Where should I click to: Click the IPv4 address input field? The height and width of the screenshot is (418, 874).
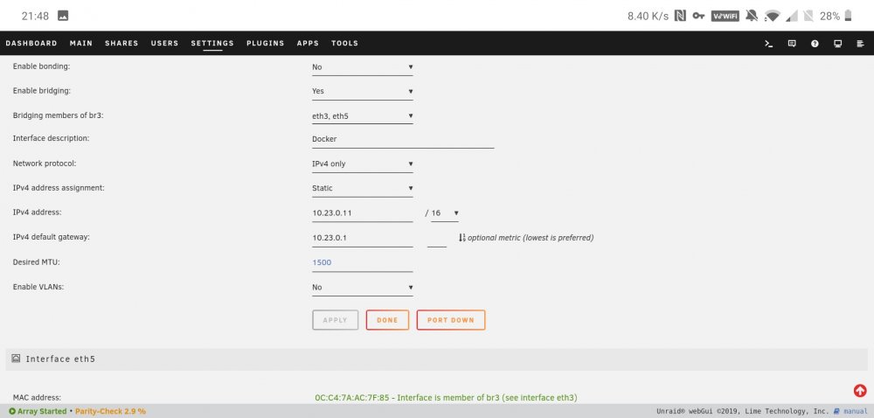[x=363, y=213]
